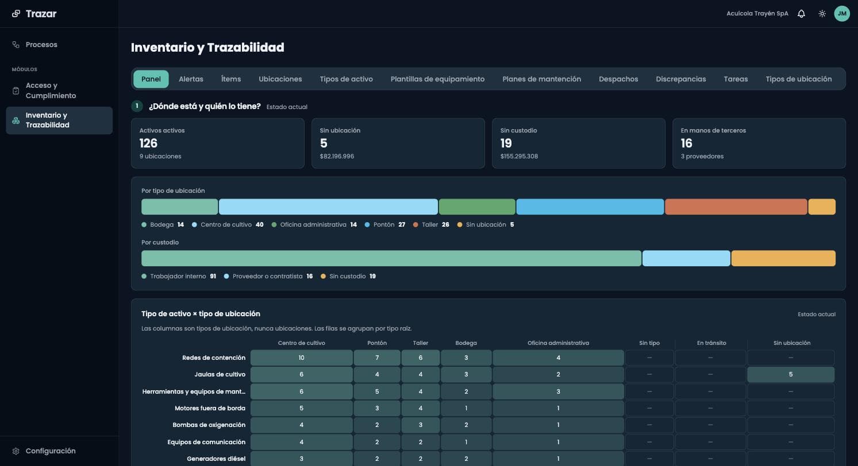Go to the Ubicaciones tab
The height and width of the screenshot is (466, 858).
tap(280, 79)
